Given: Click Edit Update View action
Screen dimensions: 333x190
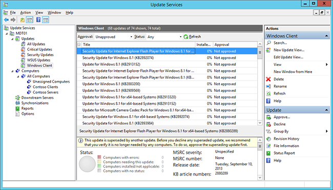Looking at the screenshot, I should point(288,57).
